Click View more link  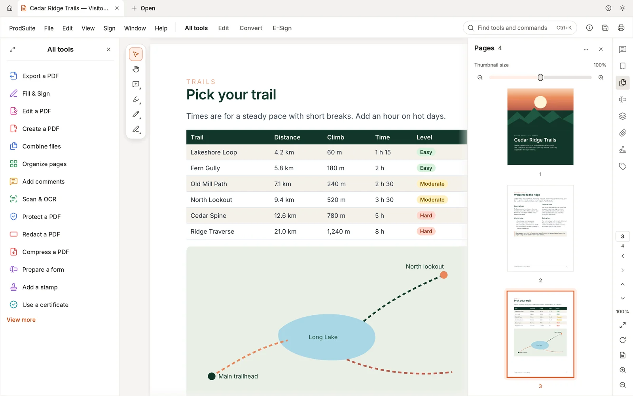21,320
